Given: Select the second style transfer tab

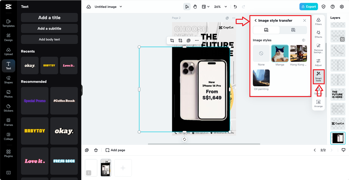Looking at the screenshot, I should point(293,30).
